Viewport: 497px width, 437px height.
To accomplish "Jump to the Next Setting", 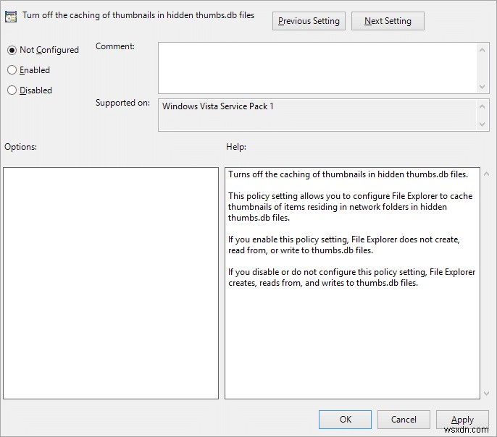I will click(x=388, y=21).
